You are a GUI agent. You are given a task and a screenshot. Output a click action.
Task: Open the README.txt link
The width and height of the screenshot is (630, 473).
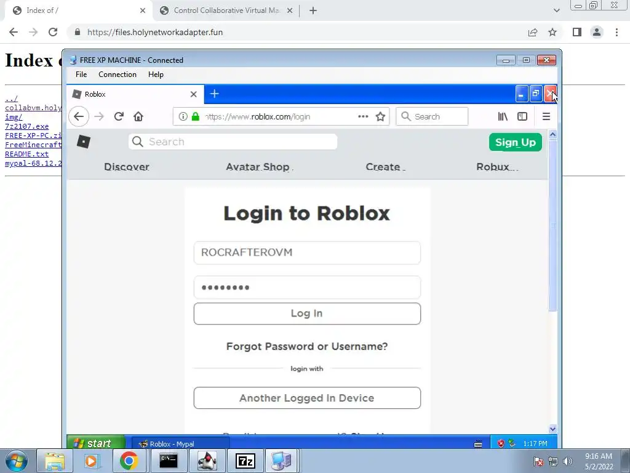click(26, 154)
